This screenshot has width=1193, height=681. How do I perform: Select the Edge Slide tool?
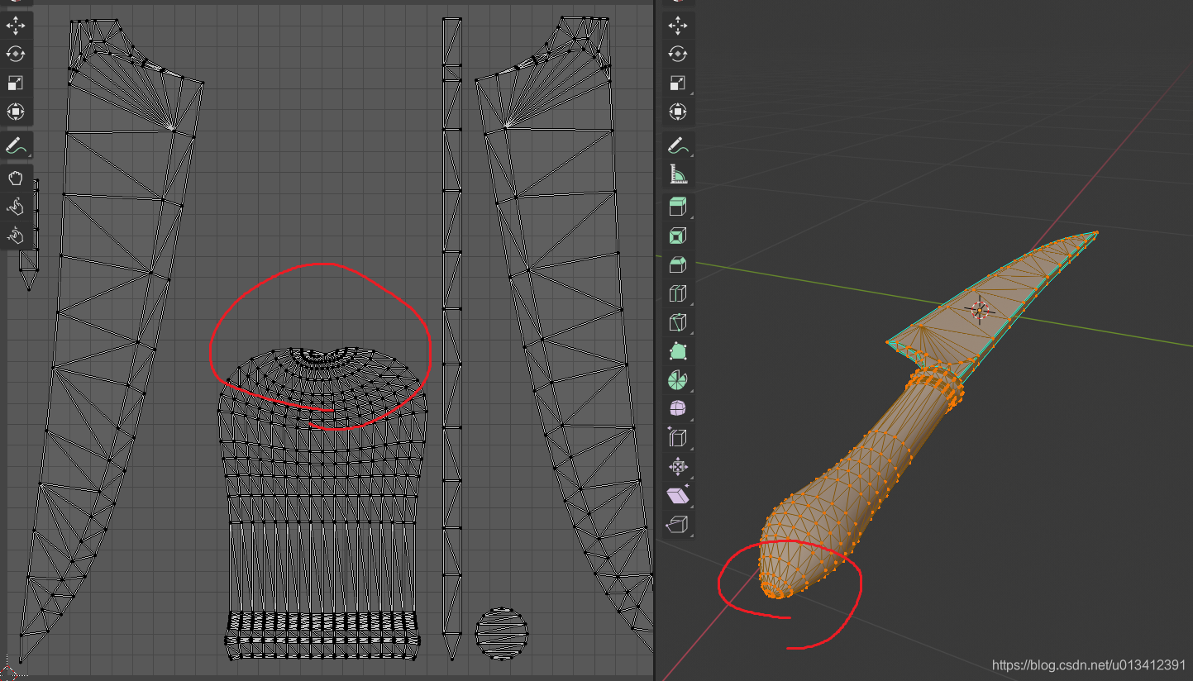pos(678,438)
